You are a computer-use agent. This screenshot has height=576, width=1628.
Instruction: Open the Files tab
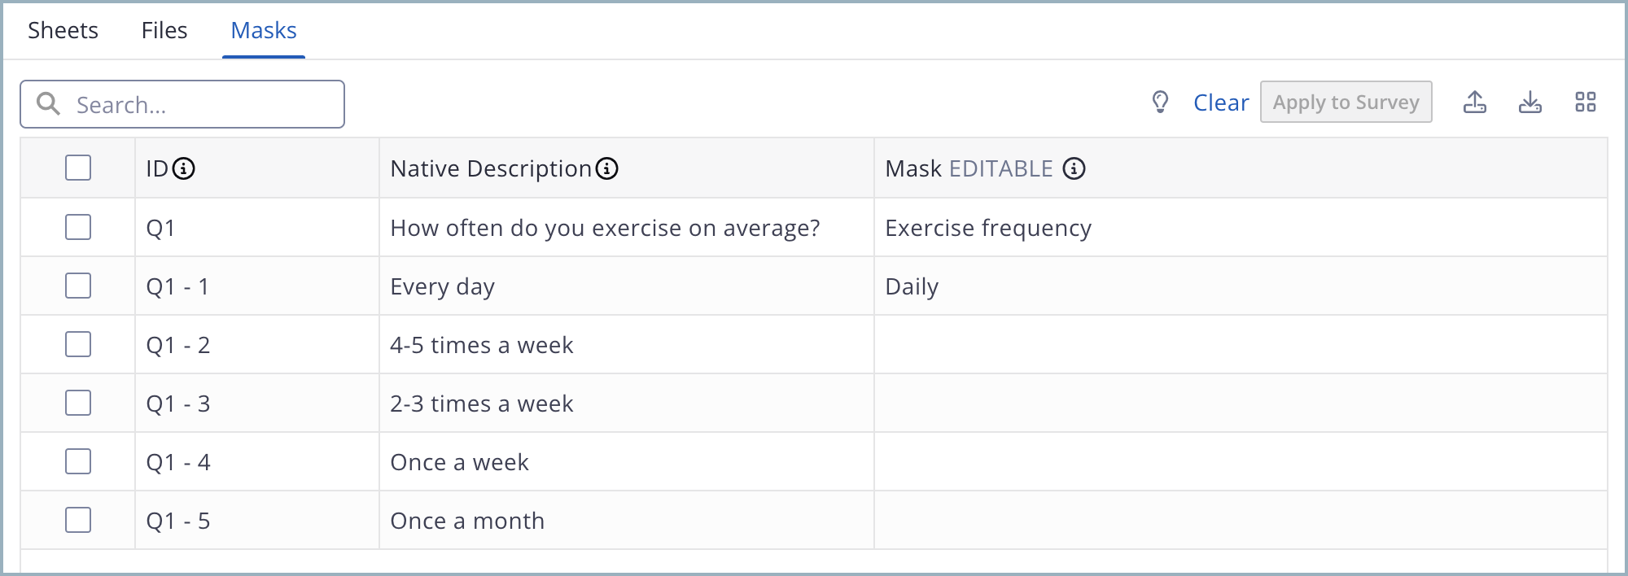click(164, 30)
